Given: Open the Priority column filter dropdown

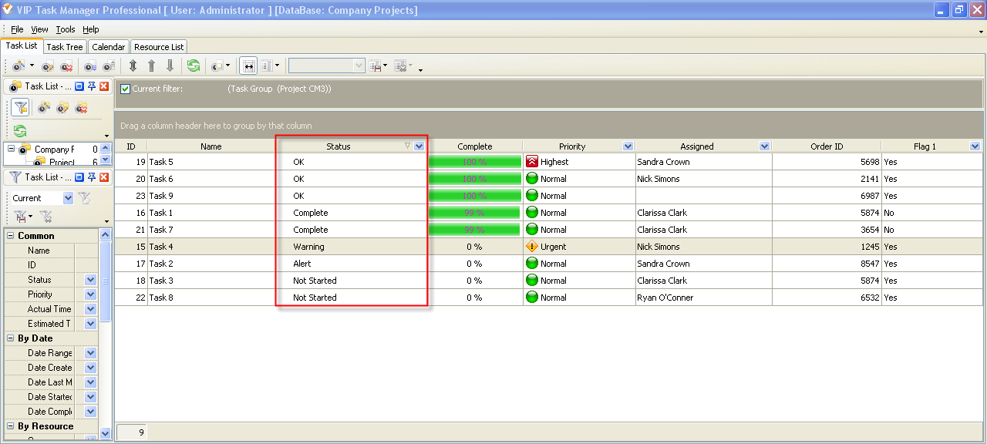Looking at the screenshot, I should click(x=628, y=146).
